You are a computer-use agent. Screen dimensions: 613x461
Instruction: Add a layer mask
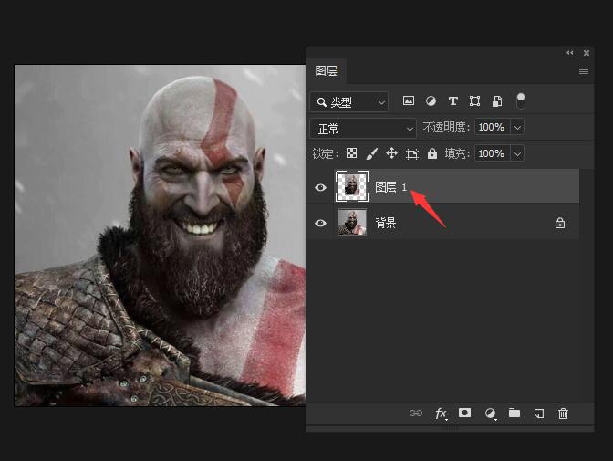(x=465, y=413)
